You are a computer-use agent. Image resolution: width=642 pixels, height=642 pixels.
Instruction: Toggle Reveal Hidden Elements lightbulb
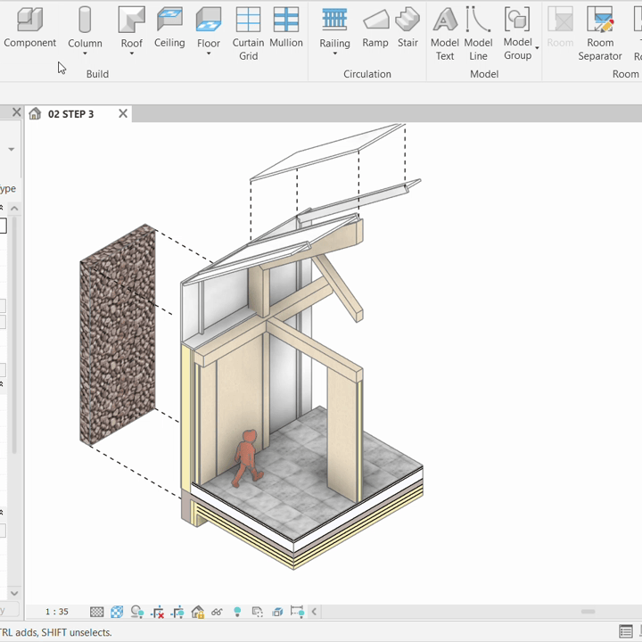(x=237, y=613)
